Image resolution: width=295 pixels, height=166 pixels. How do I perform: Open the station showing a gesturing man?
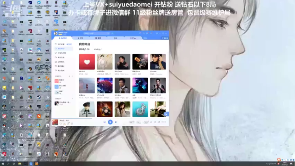point(122,62)
